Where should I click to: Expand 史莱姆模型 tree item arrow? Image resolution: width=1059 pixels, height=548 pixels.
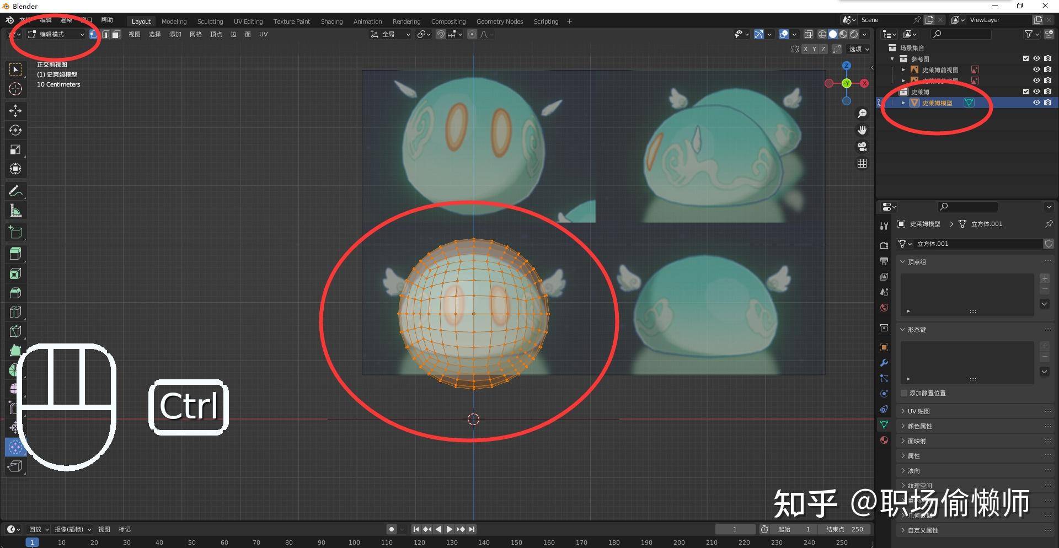click(x=903, y=103)
